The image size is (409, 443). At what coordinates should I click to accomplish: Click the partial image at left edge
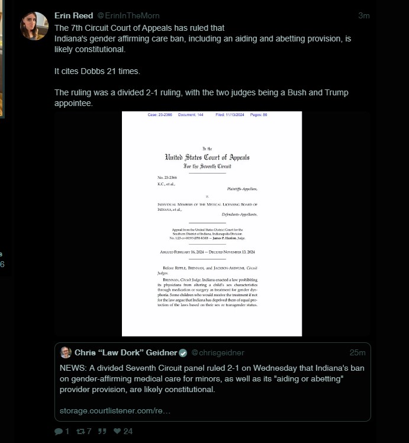click(x=2, y=59)
